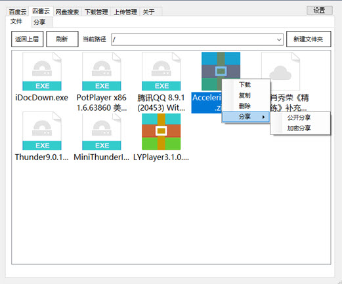Select the MiniThunder EXE file icon

click(102, 131)
